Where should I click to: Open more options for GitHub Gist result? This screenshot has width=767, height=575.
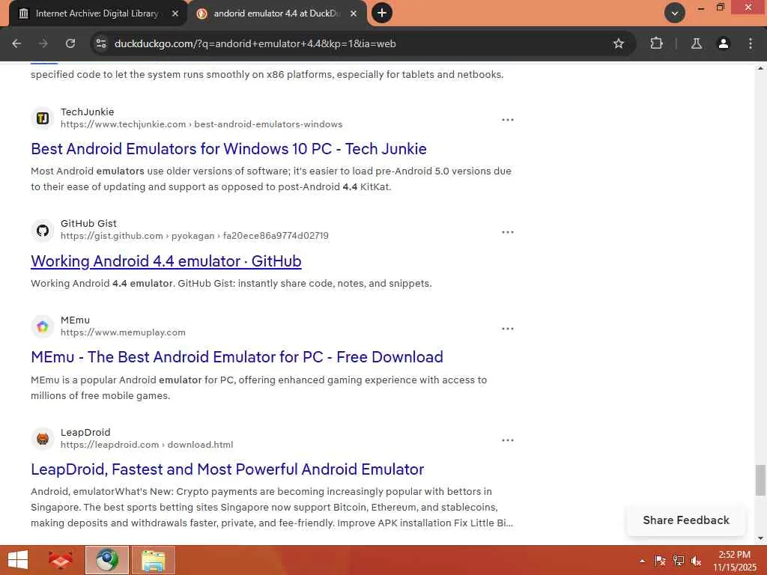[x=508, y=232]
